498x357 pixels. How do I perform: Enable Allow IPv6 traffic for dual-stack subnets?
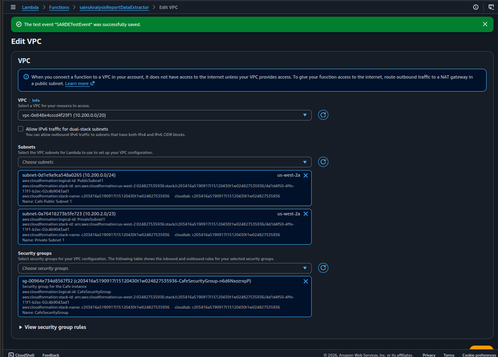(21, 129)
